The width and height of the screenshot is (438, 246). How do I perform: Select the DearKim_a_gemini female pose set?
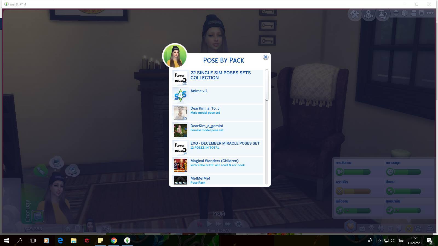click(218, 130)
